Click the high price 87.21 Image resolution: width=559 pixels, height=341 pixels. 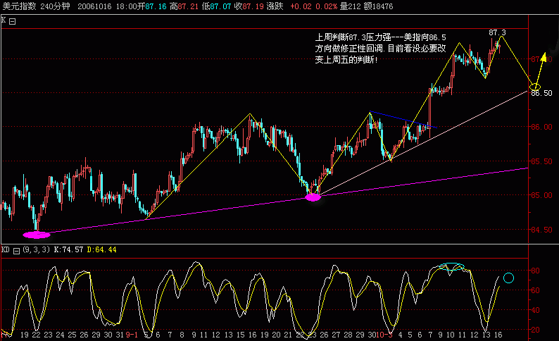188,6
